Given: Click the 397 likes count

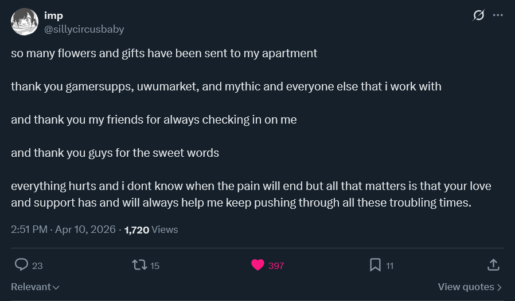Looking at the screenshot, I should click(x=276, y=266).
